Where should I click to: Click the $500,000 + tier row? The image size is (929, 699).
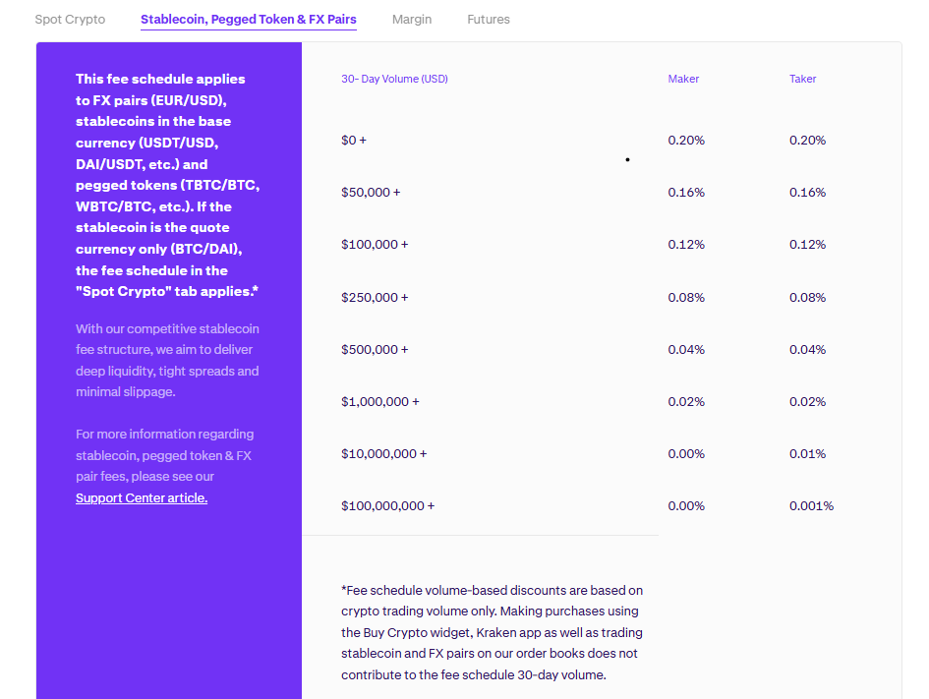(x=374, y=349)
